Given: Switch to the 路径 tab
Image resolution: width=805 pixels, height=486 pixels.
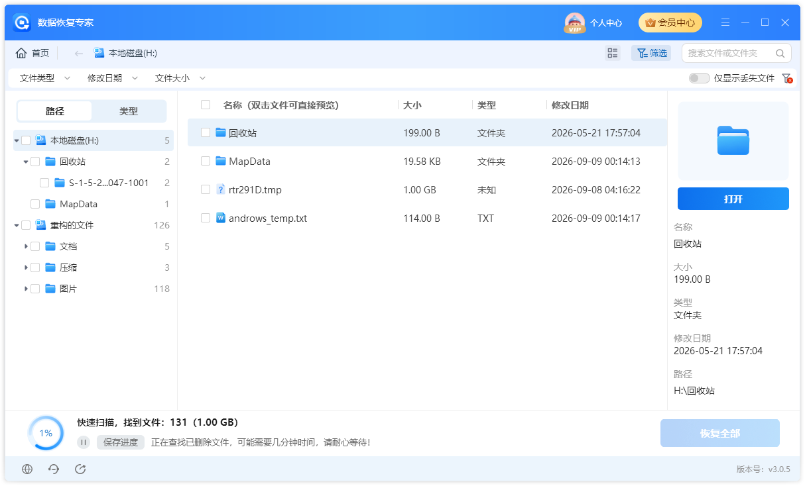Looking at the screenshot, I should 55,111.
